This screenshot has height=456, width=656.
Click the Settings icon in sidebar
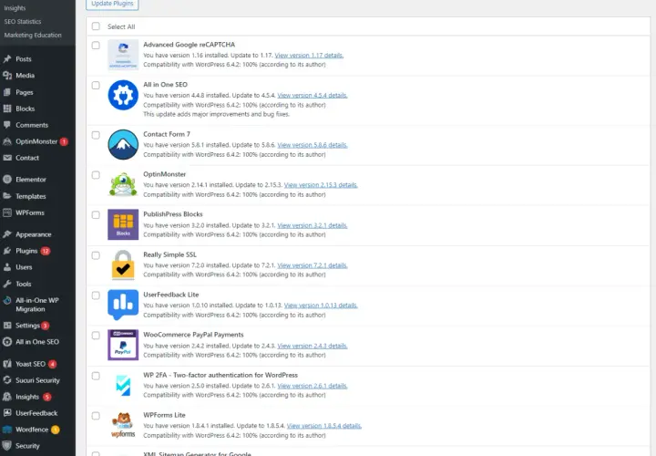pos(7,326)
